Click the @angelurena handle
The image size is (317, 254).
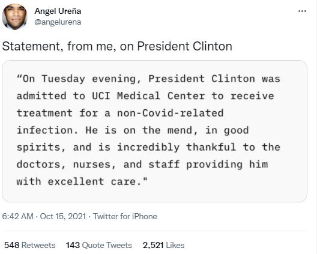(58, 22)
